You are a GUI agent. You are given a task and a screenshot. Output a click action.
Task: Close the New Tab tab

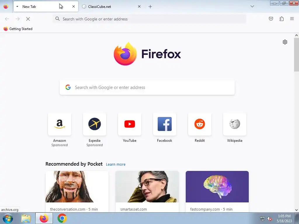point(74,6)
